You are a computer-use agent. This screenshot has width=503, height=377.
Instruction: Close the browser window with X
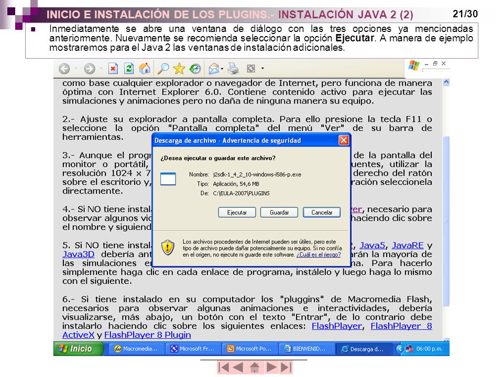[444, 63]
